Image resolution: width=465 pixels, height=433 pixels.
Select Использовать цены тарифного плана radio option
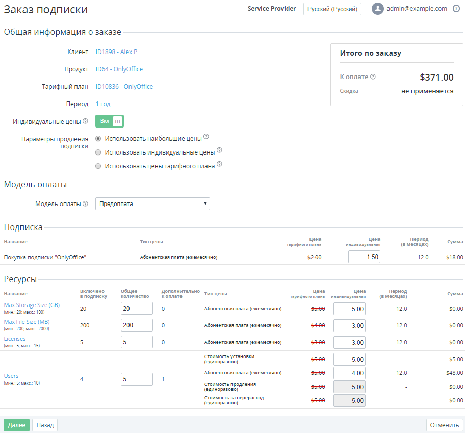pyautogui.click(x=98, y=166)
